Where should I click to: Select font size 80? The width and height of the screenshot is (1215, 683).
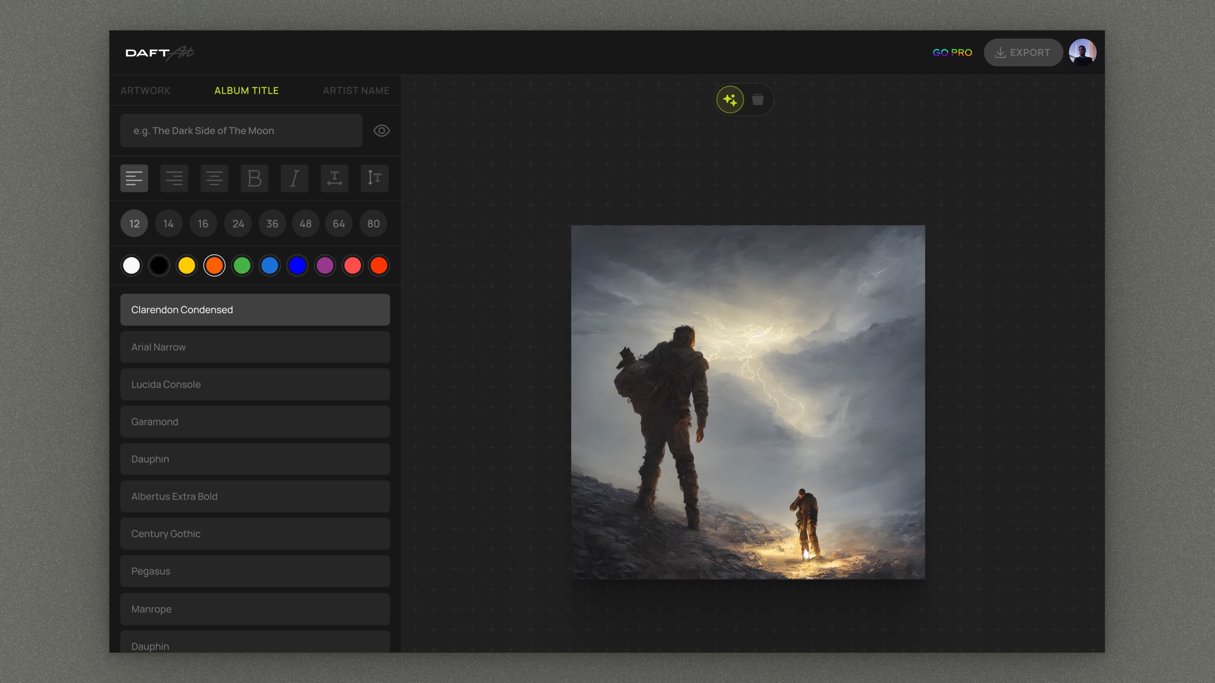(373, 223)
